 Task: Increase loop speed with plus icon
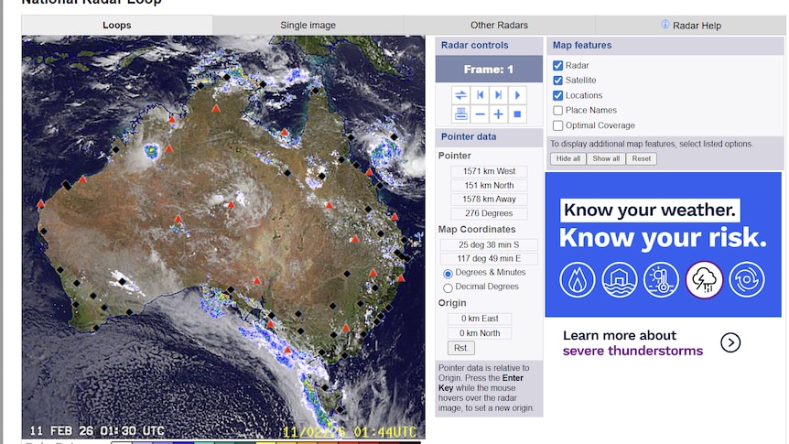499,114
